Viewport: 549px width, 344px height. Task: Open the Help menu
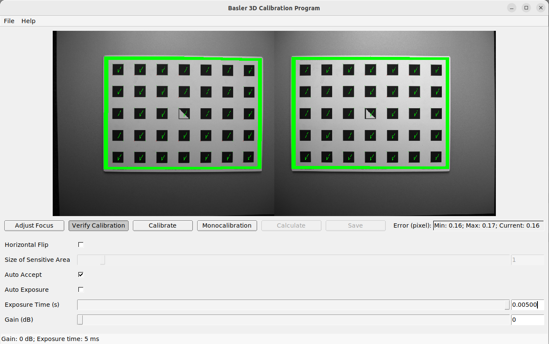[x=28, y=21]
